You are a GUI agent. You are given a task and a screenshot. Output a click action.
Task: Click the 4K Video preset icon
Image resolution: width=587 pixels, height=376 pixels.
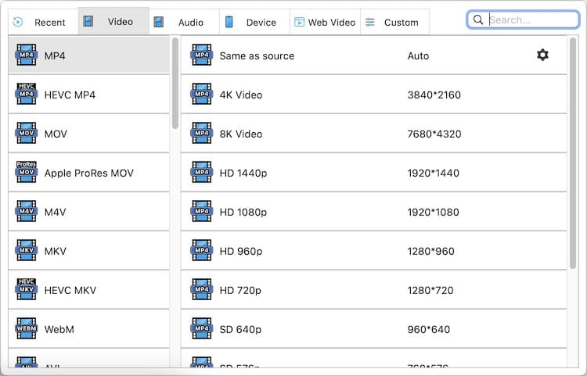pyautogui.click(x=201, y=94)
